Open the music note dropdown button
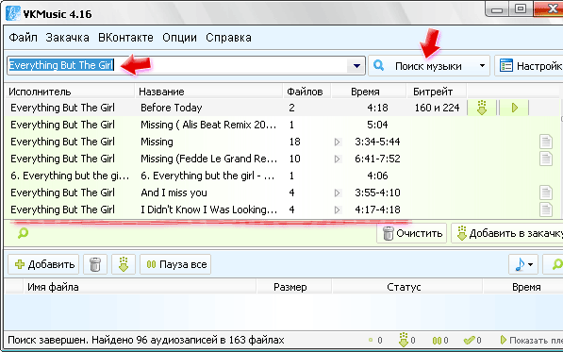563x352 pixels. coord(523,265)
